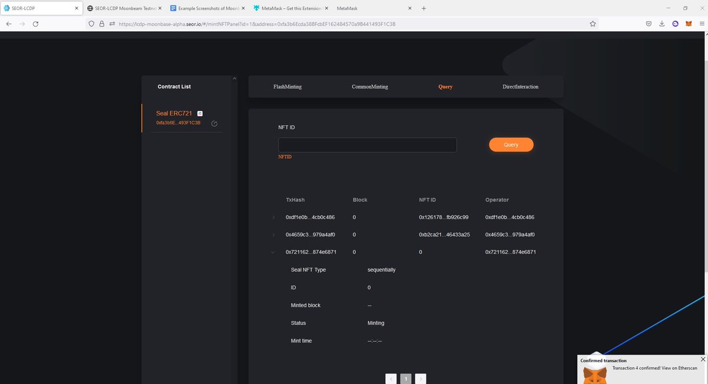The height and width of the screenshot is (384, 708).
Task: Click the MetaMask fox icon in browser toolbar
Action: [x=688, y=24]
